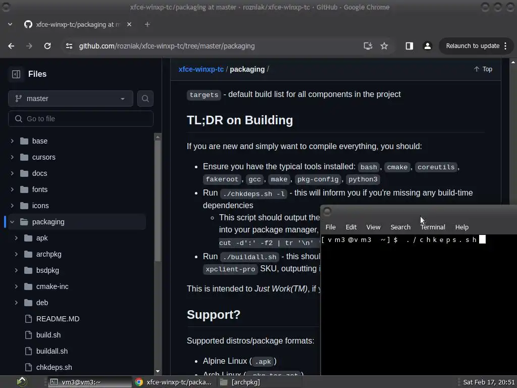Screen dimensions: 517x388
Task: Open buildall.sh in file tree
Action: click(x=52, y=351)
